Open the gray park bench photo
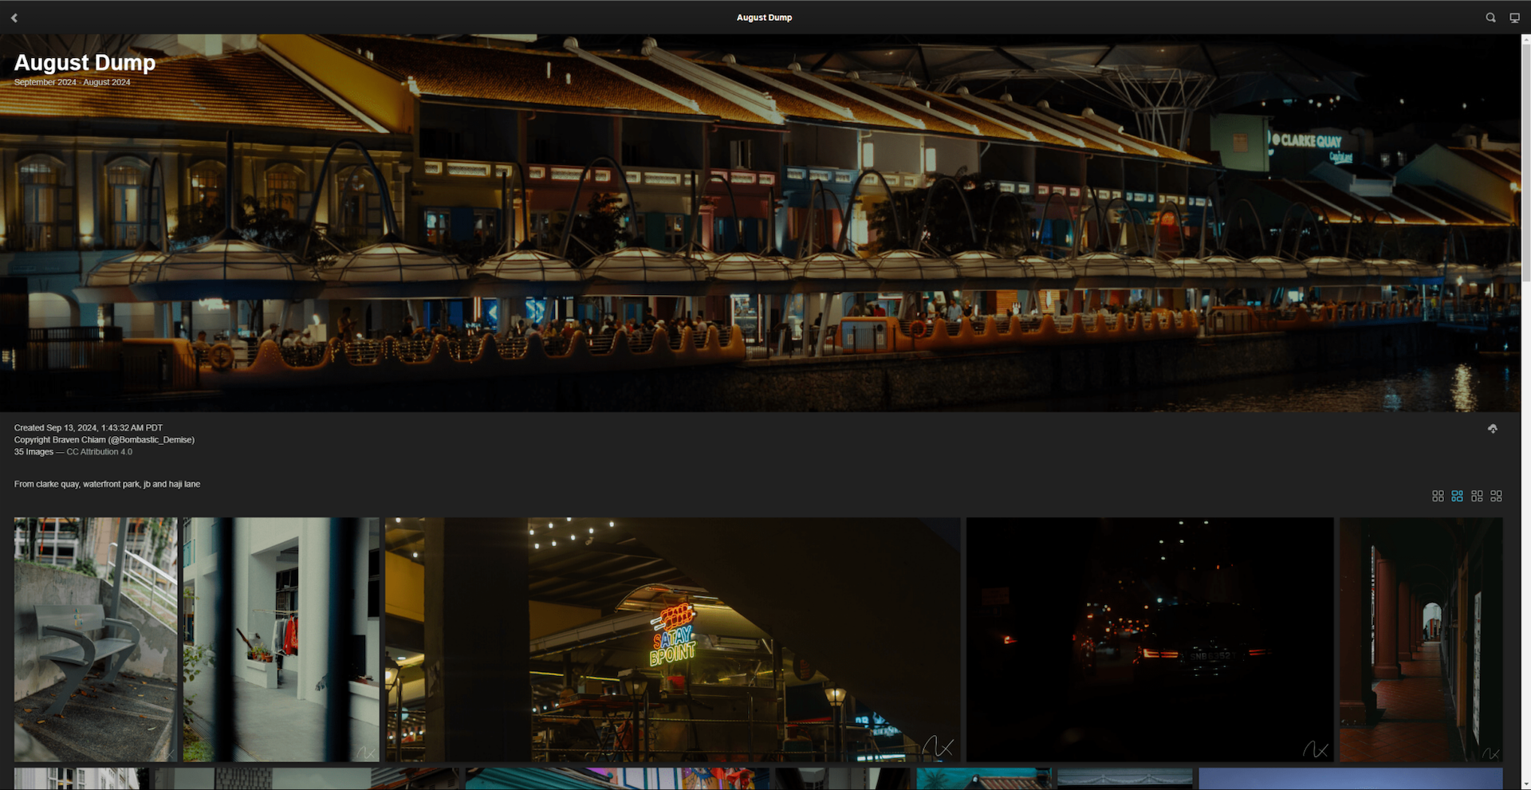This screenshot has height=790, width=1531. tap(96, 639)
